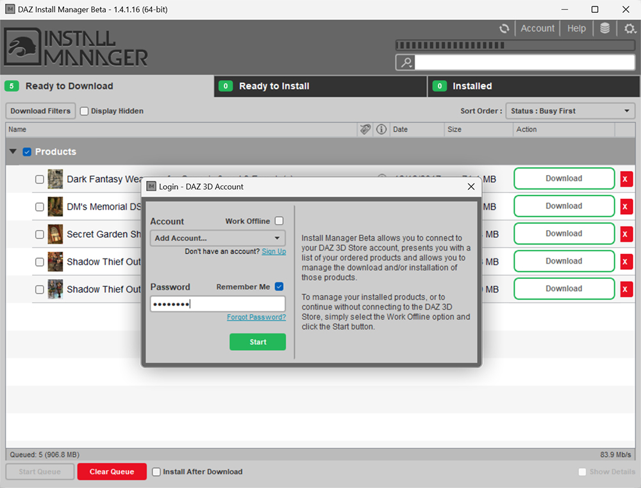
Task: Open the database stack icon
Action: [x=604, y=28]
